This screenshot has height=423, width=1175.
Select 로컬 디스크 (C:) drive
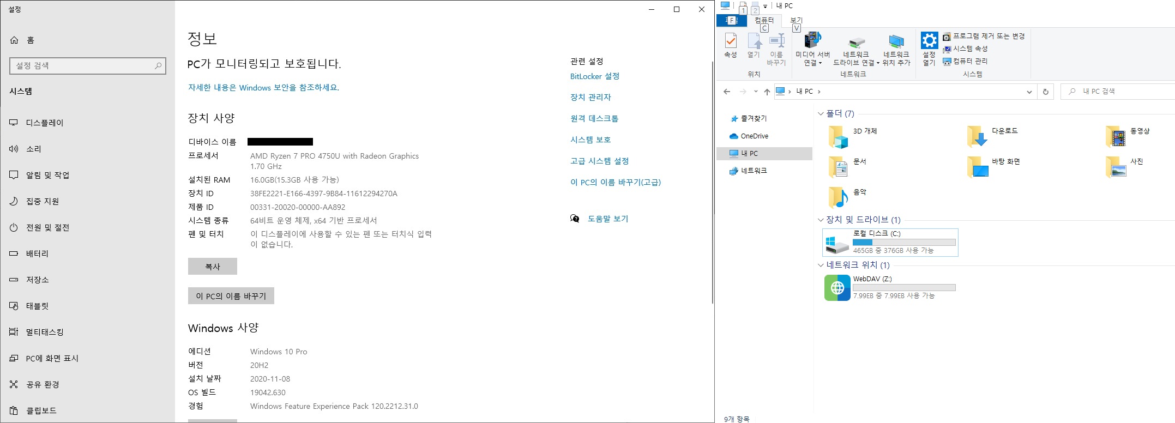890,243
